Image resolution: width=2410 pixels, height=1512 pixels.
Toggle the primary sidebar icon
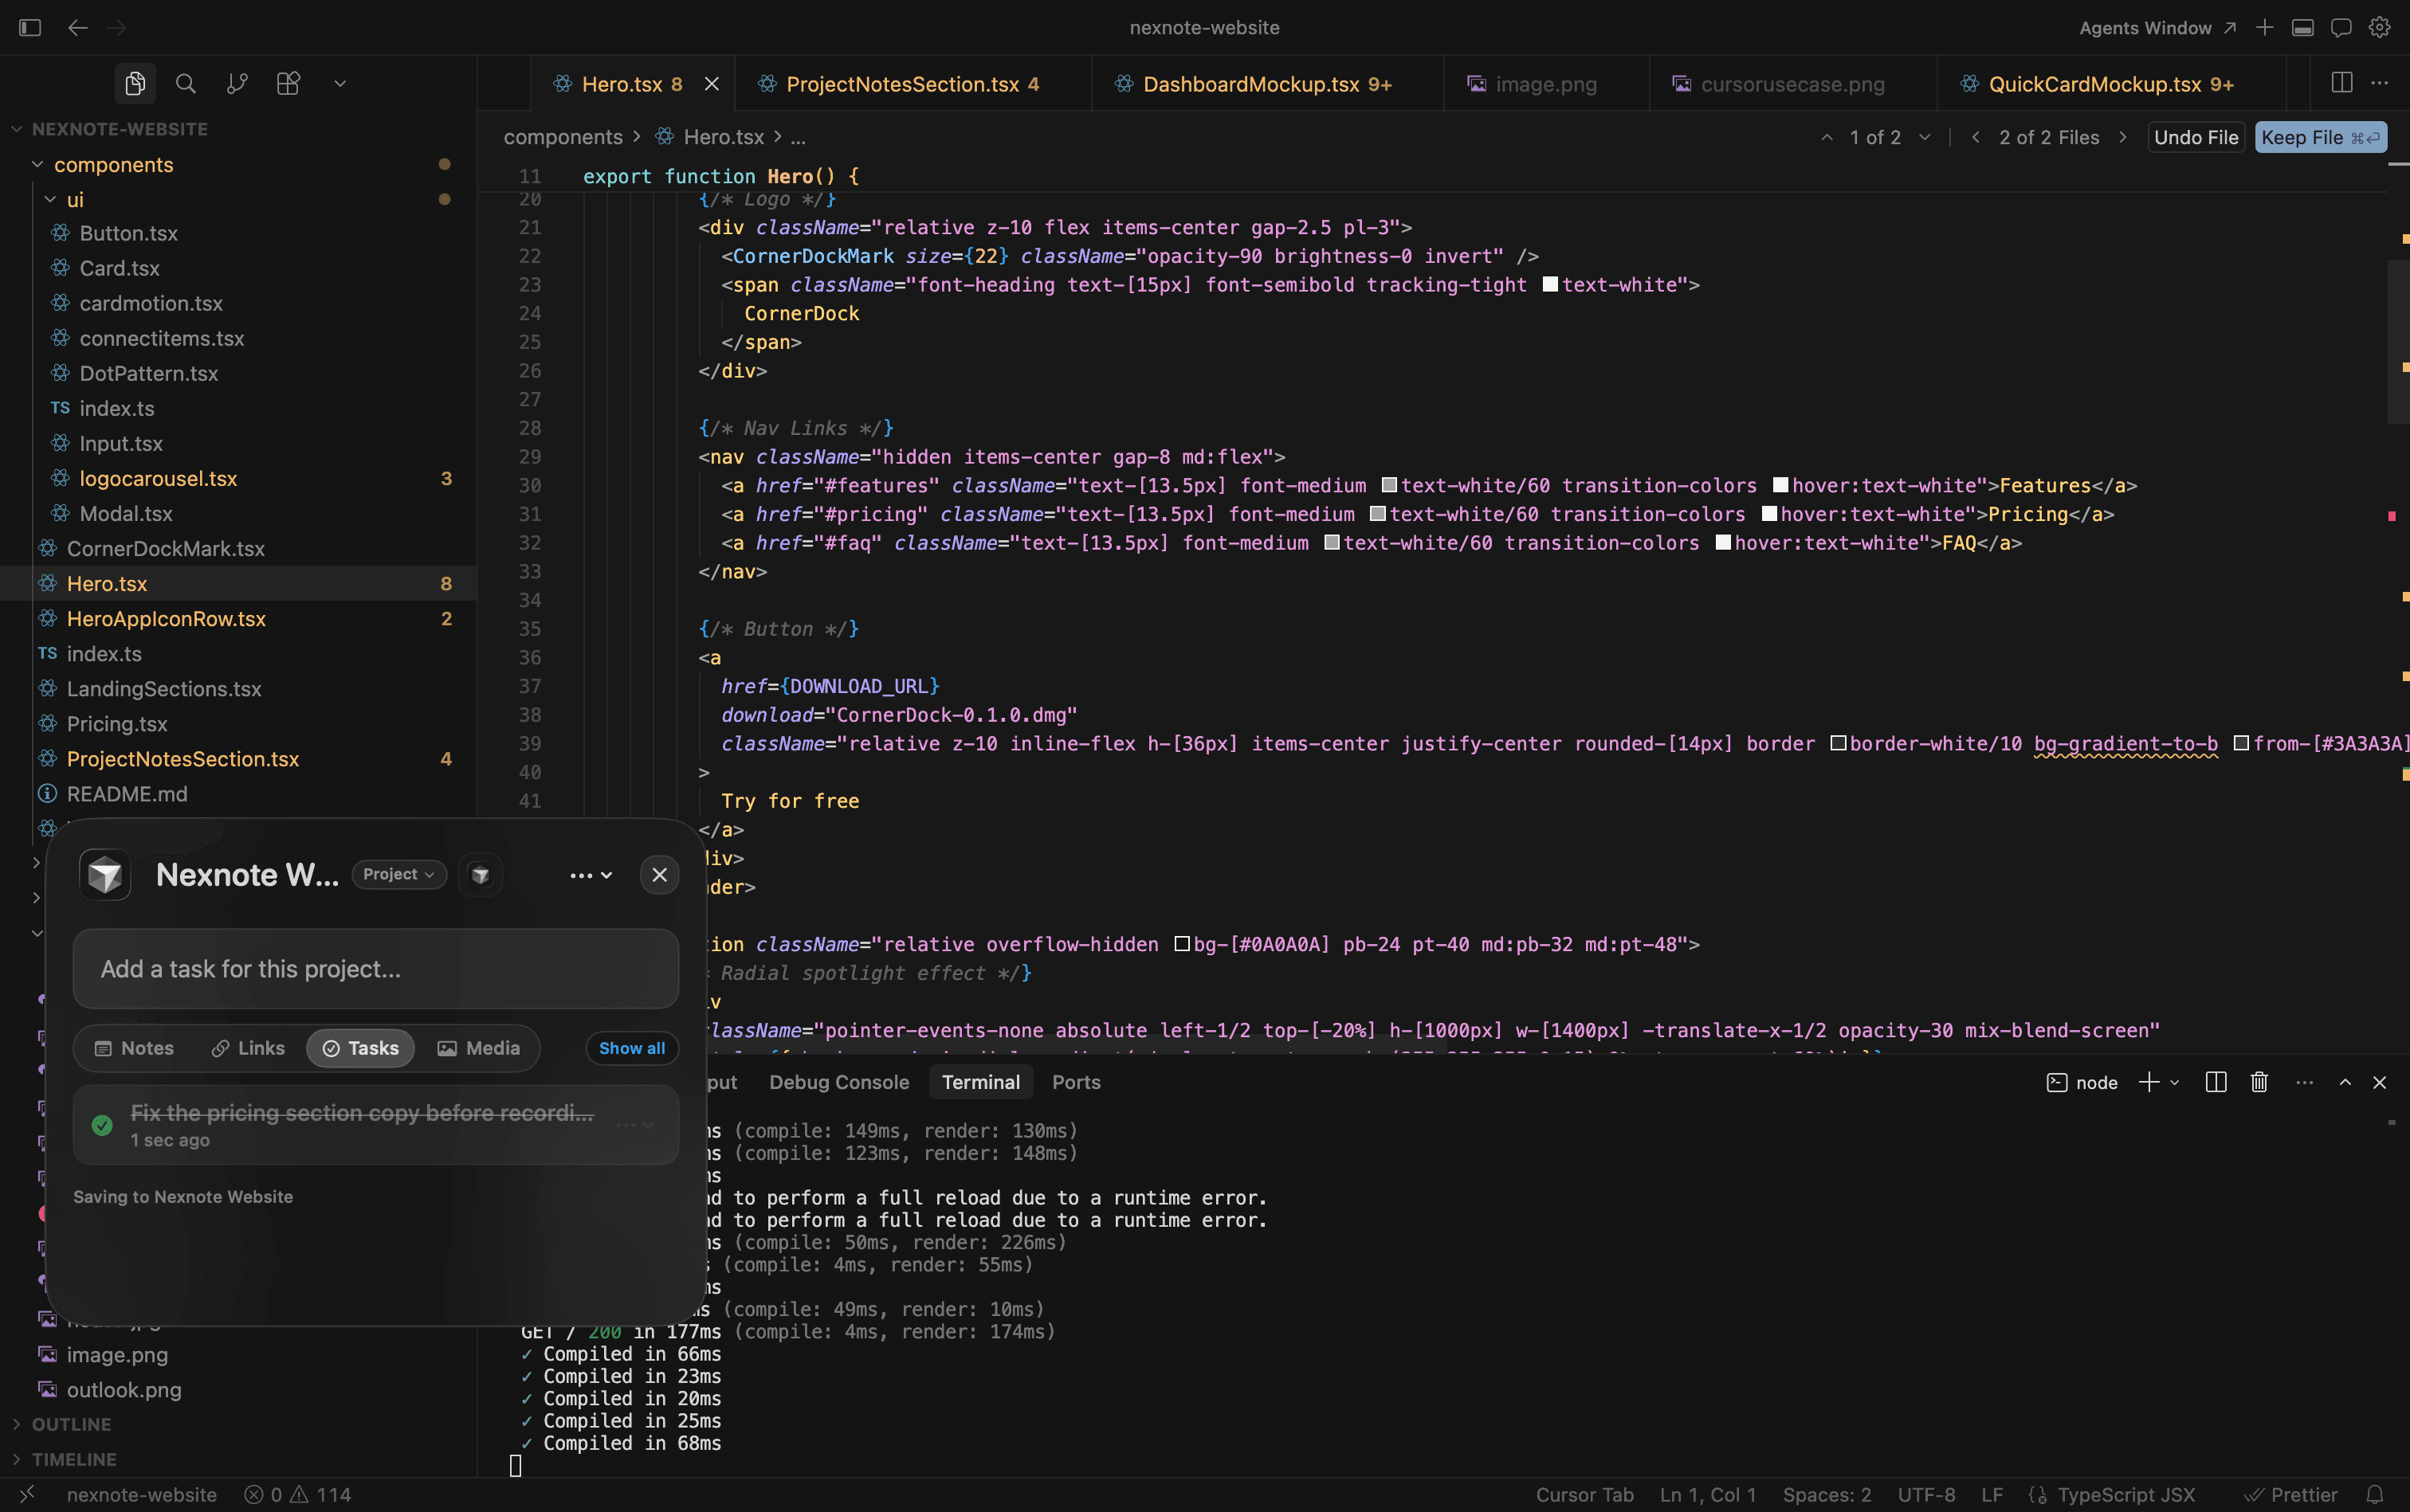(x=30, y=28)
